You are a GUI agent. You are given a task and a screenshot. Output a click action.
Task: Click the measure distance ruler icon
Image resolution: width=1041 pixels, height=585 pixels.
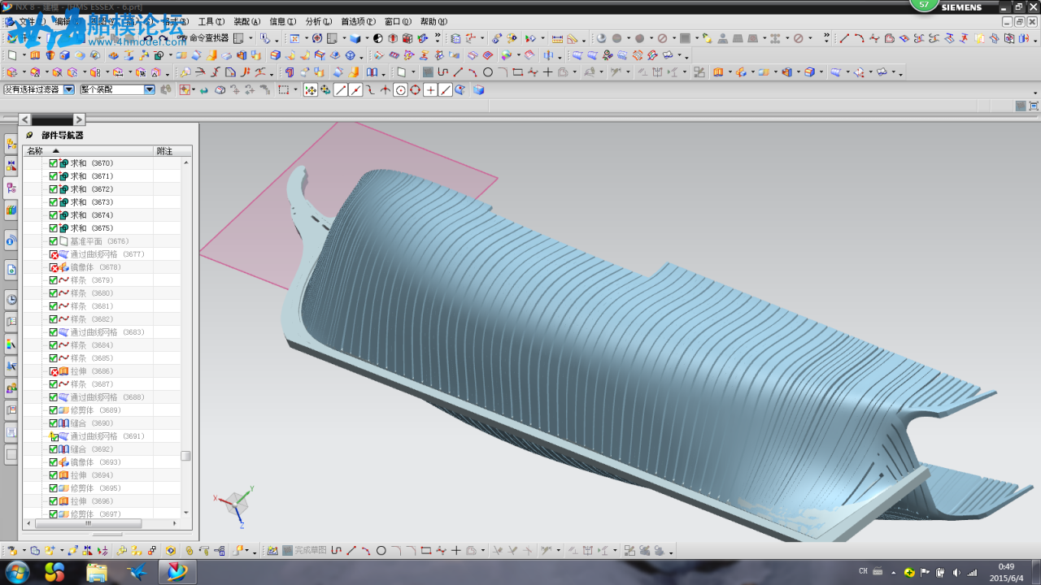pos(557,37)
